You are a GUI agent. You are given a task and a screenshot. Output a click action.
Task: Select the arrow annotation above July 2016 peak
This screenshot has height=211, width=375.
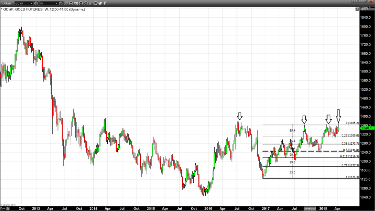(x=239, y=116)
